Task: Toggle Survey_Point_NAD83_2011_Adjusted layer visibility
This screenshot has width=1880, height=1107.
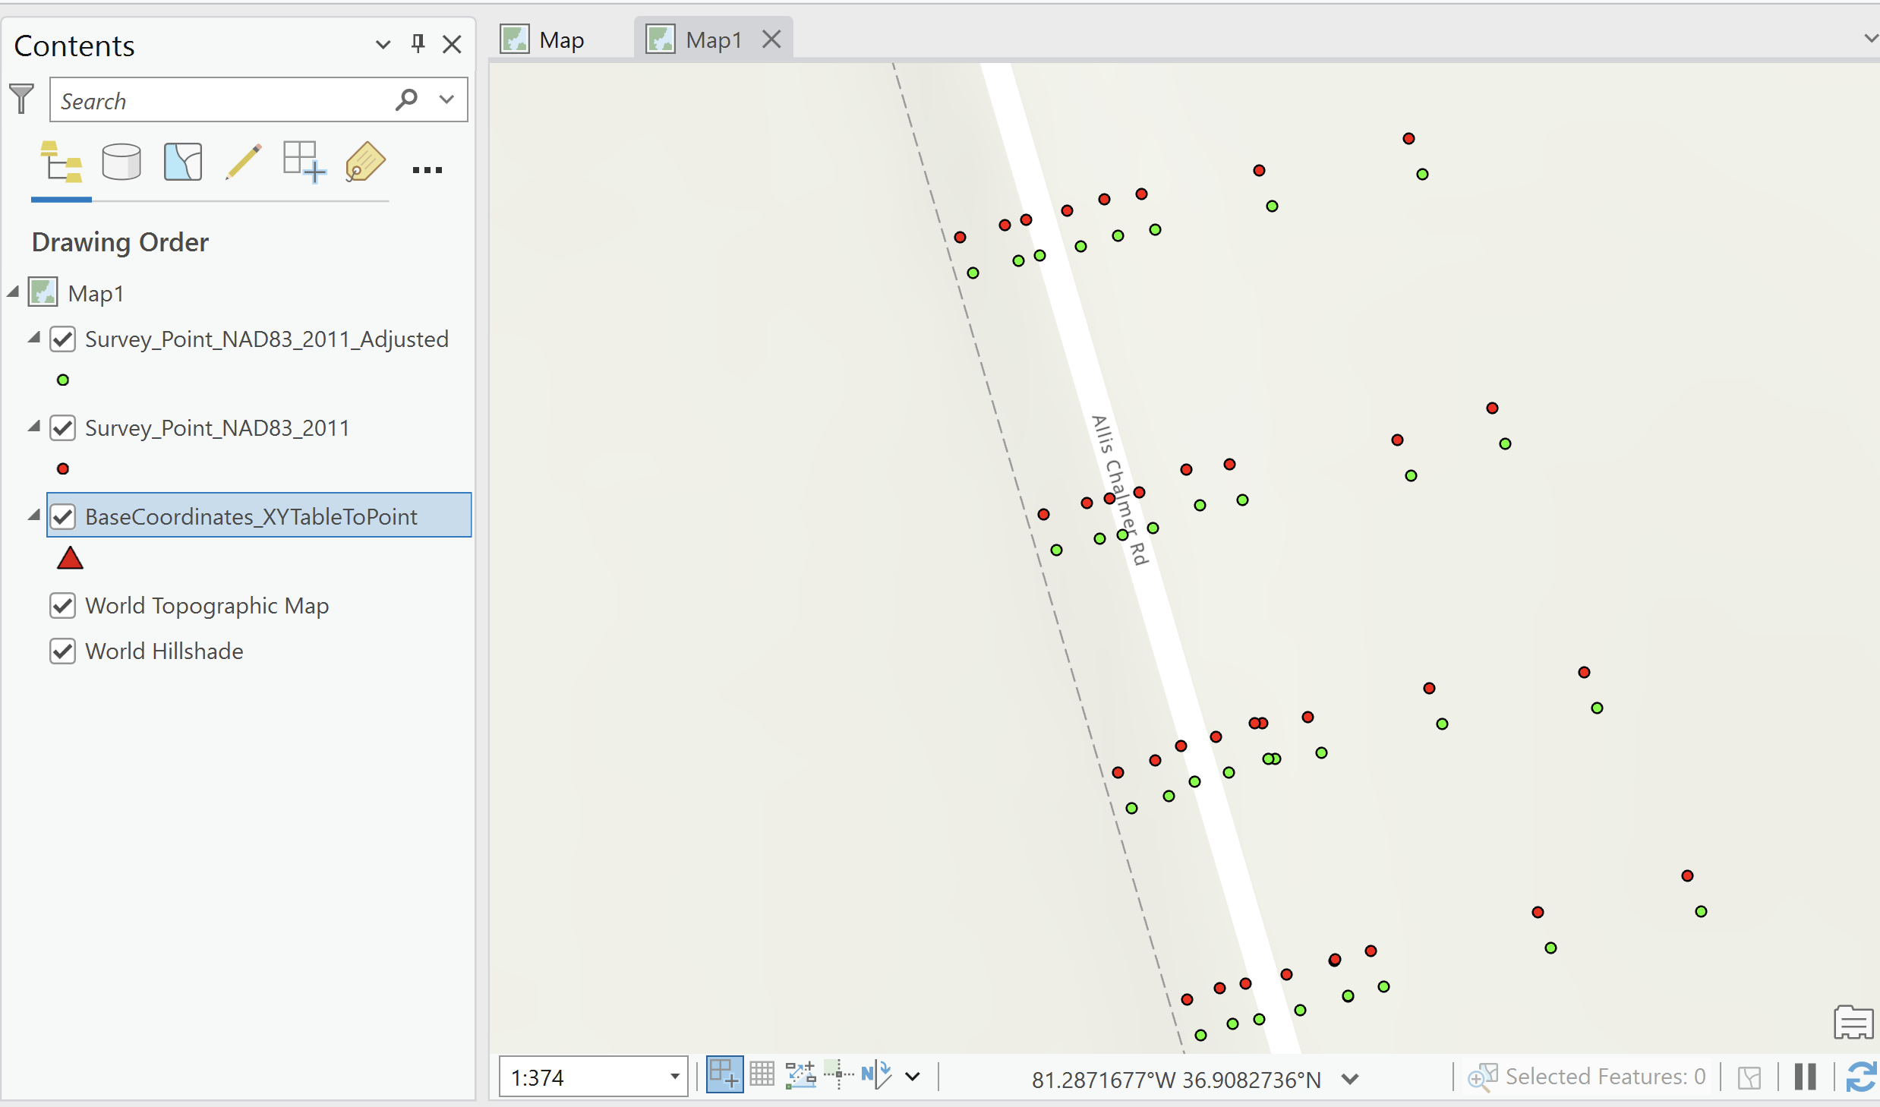Action: point(63,339)
